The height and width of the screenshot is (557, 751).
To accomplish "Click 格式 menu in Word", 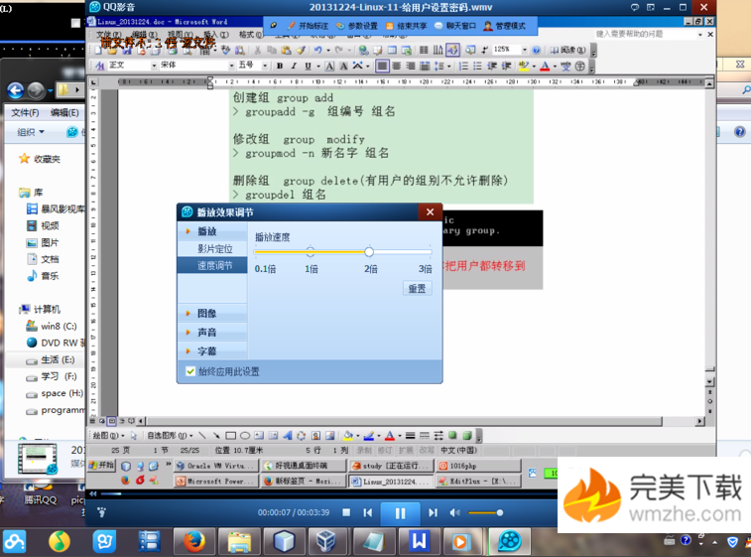I will pyautogui.click(x=250, y=34).
